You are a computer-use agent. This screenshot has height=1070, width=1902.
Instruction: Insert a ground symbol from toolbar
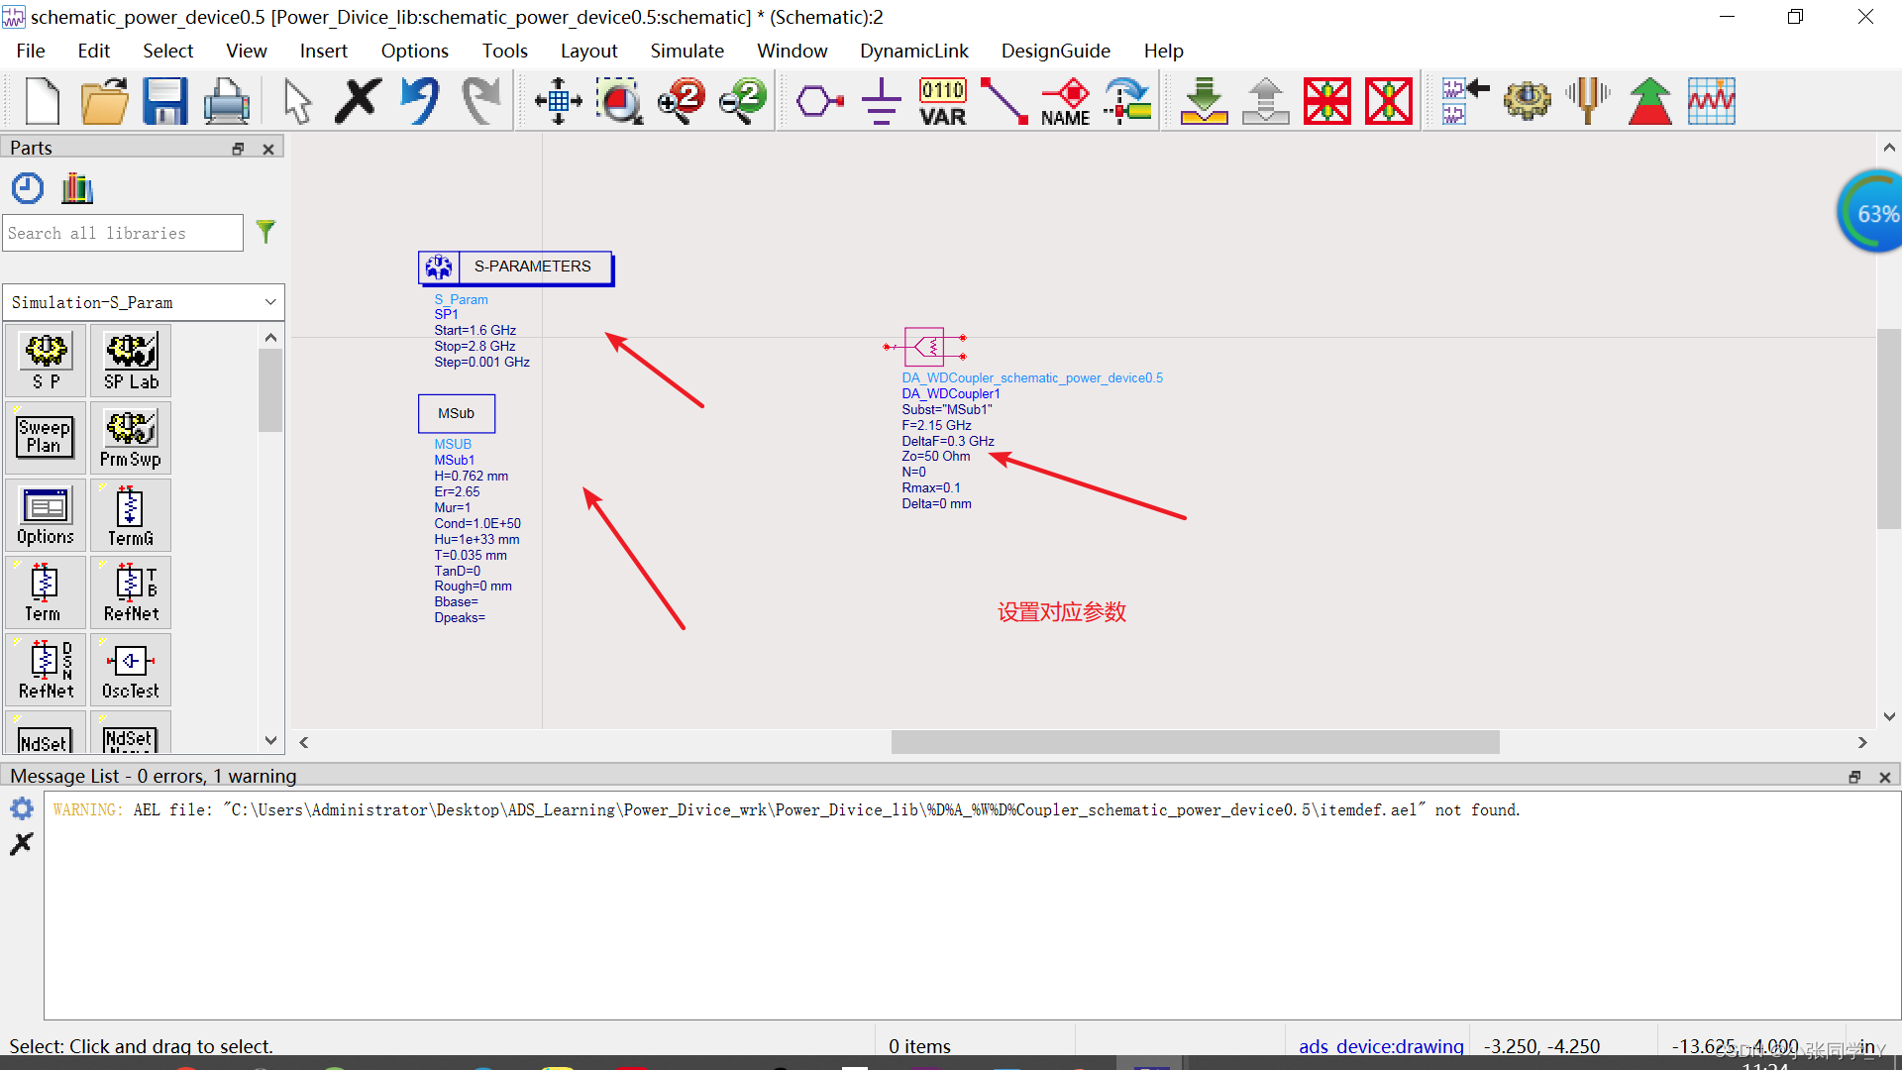tap(881, 101)
